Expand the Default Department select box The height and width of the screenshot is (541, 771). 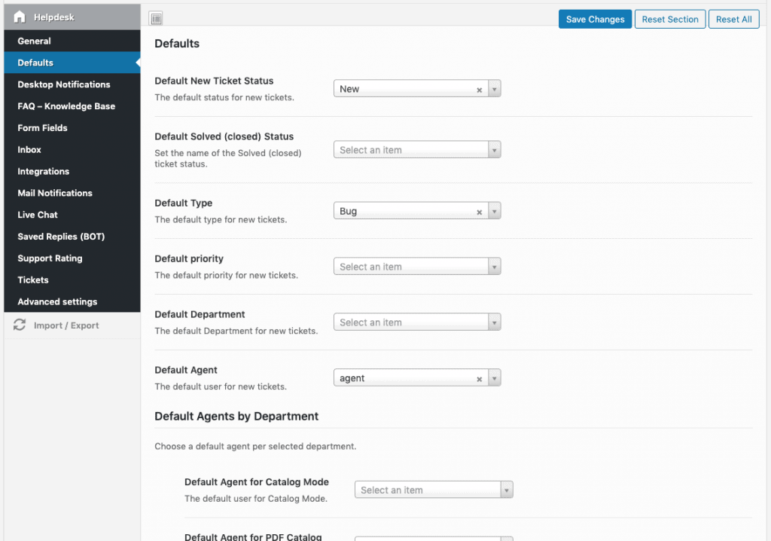(x=495, y=322)
